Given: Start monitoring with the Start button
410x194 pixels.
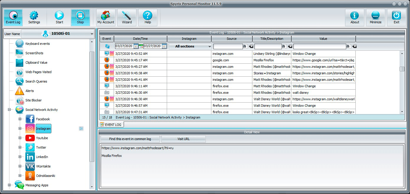Looking at the screenshot, I should click(59, 17).
